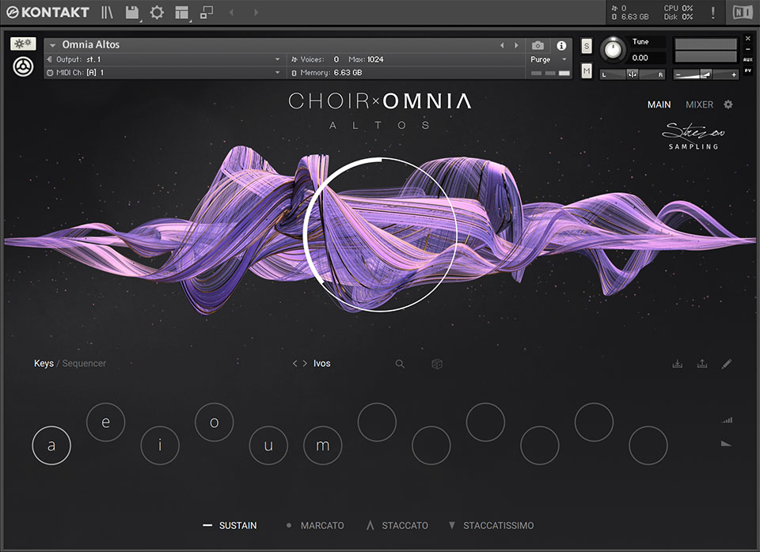Select the 'a' vowel circle

point(51,445)
